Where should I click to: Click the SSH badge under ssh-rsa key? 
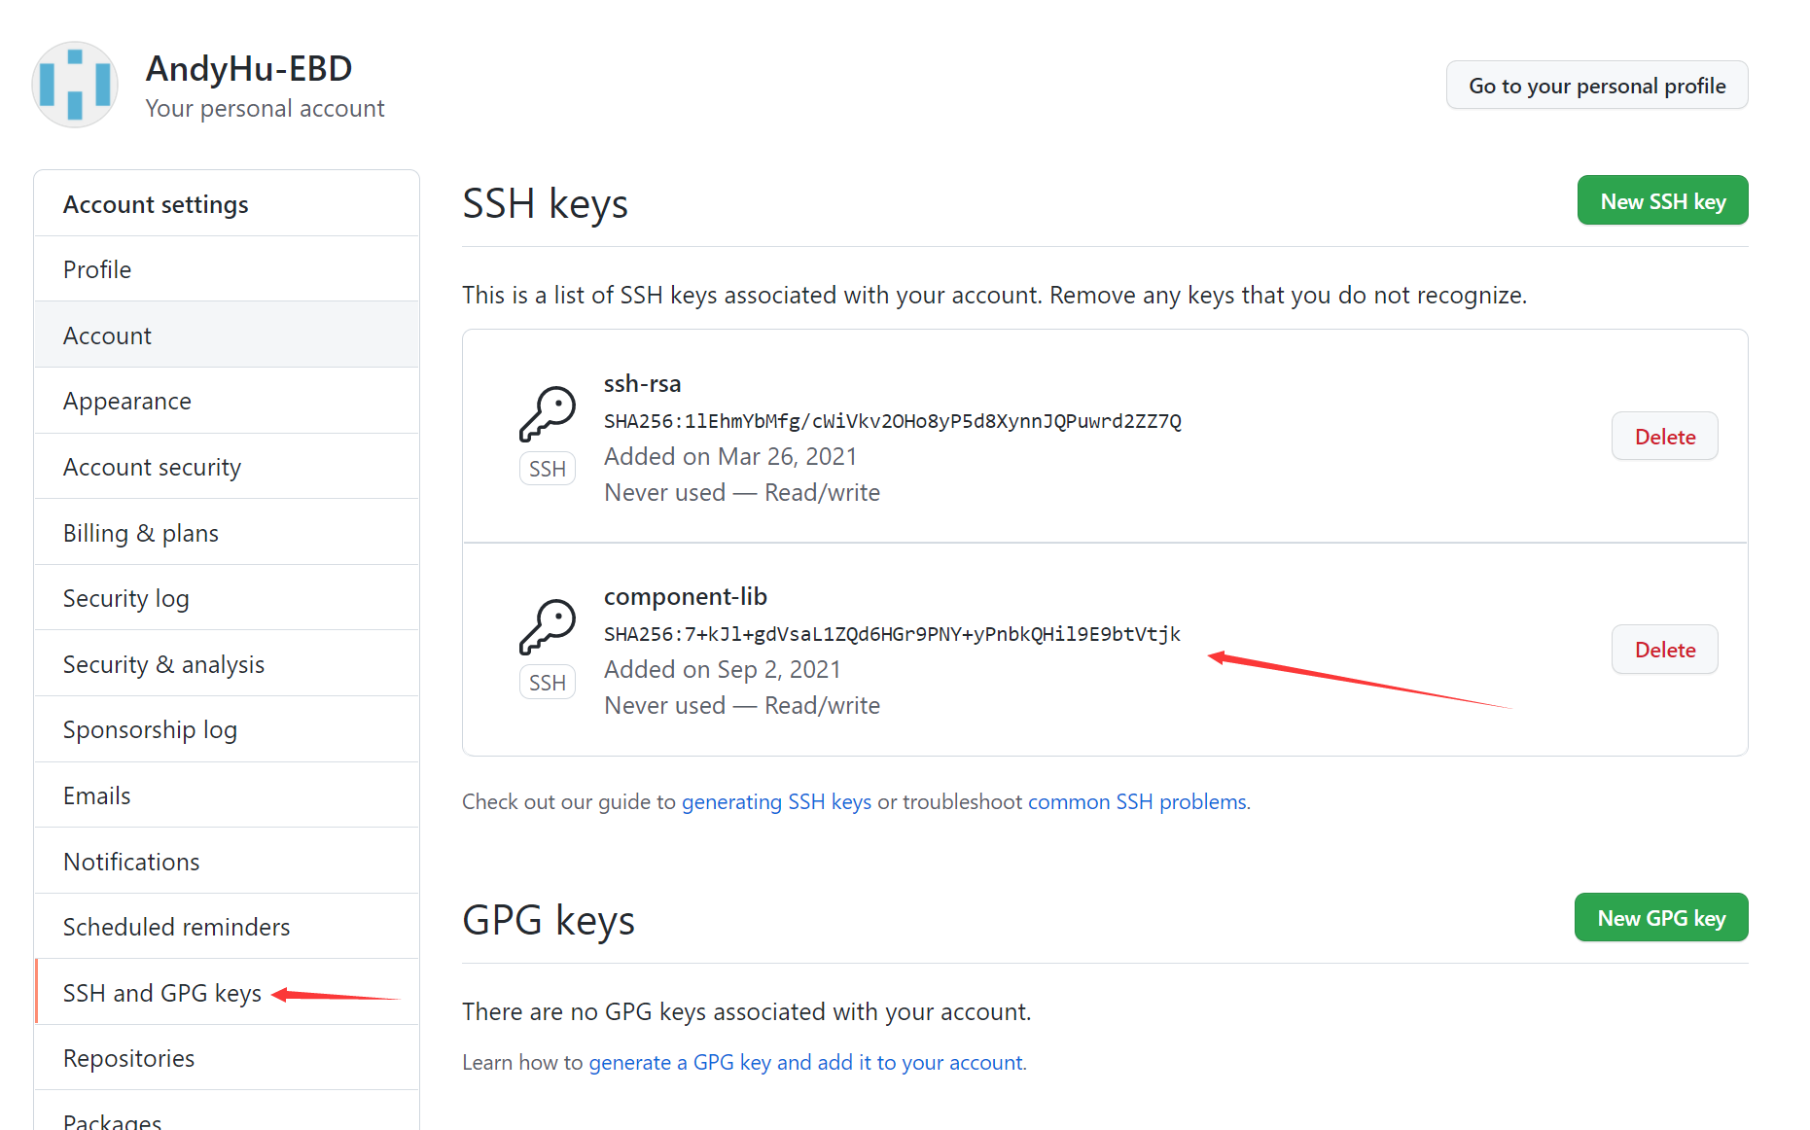[x=548, y=469]
